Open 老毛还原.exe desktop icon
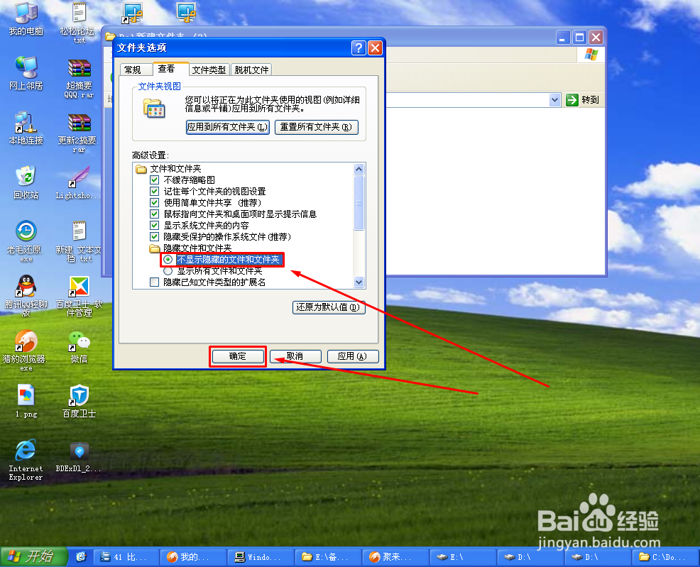This screenshot has height=567, width=700. coord(26,241)
